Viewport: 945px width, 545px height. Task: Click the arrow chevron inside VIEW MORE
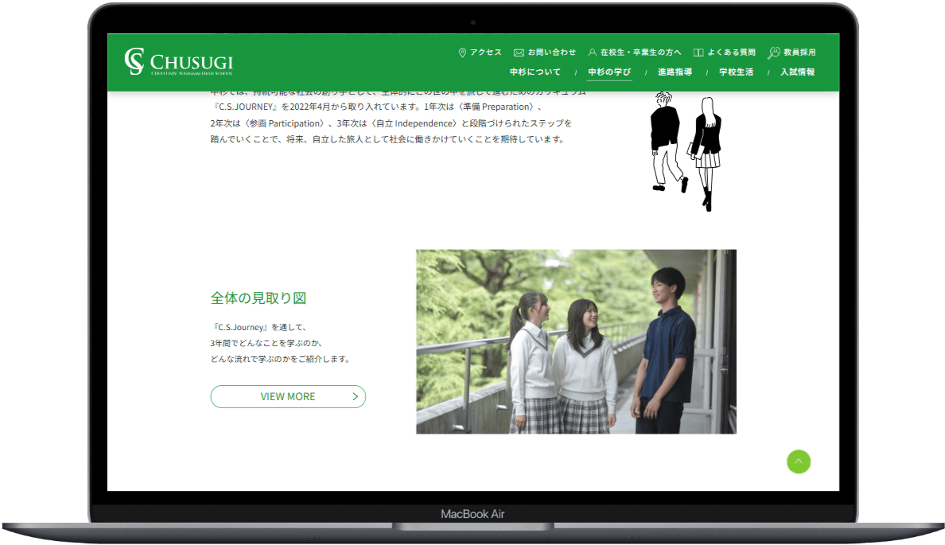click(x=355, y=397)
